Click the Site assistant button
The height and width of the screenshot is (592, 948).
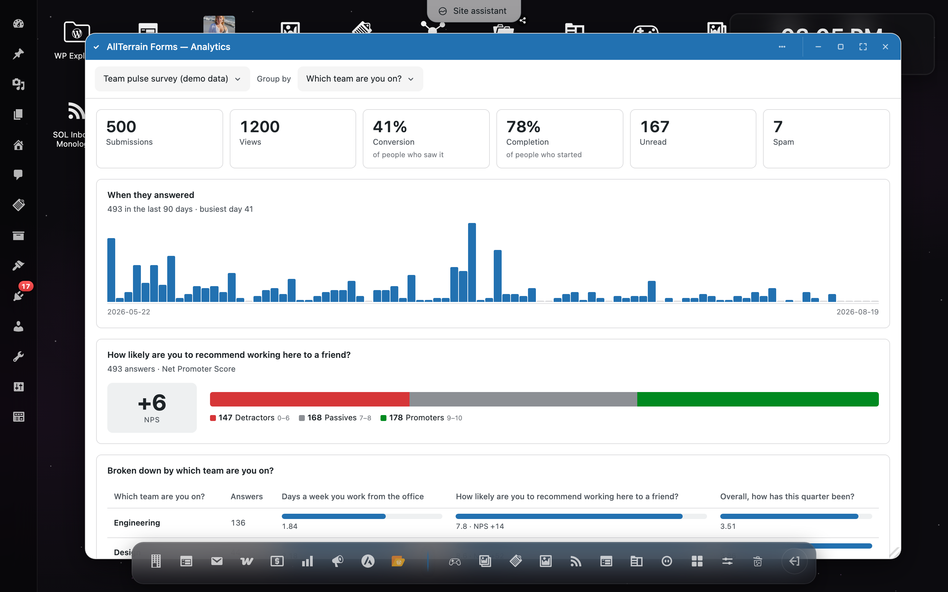pos(473,11)
